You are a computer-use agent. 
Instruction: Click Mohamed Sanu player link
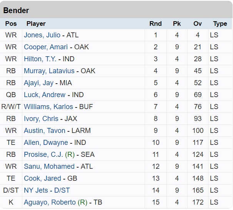coord(49,166)
